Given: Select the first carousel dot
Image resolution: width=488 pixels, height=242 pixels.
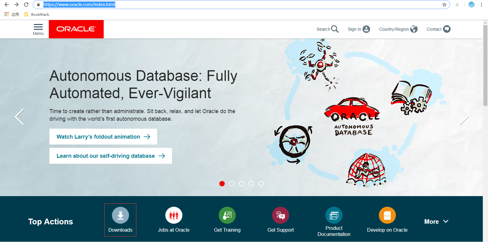Looking at the screenshot, I should tap(222, 184).
